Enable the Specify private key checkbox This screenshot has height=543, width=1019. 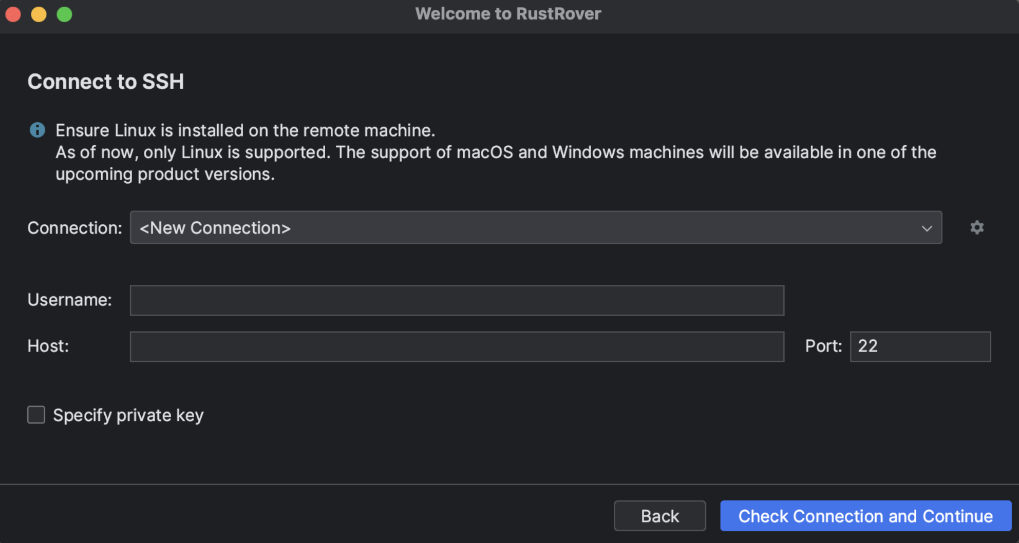(x=36, y=415)
